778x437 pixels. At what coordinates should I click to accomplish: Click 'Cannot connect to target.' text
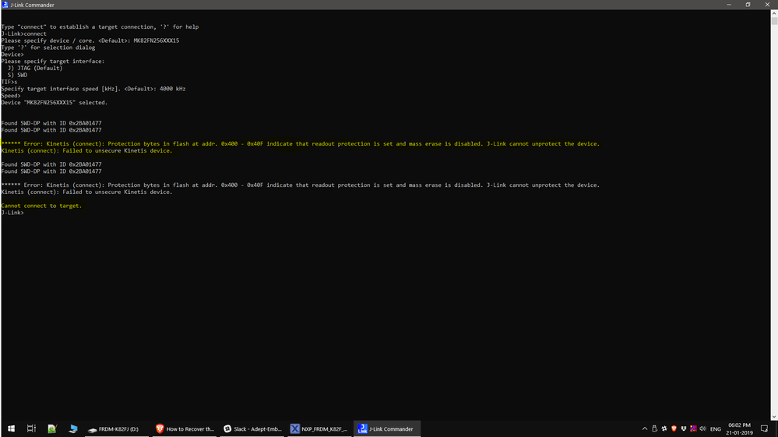[41, 206]
